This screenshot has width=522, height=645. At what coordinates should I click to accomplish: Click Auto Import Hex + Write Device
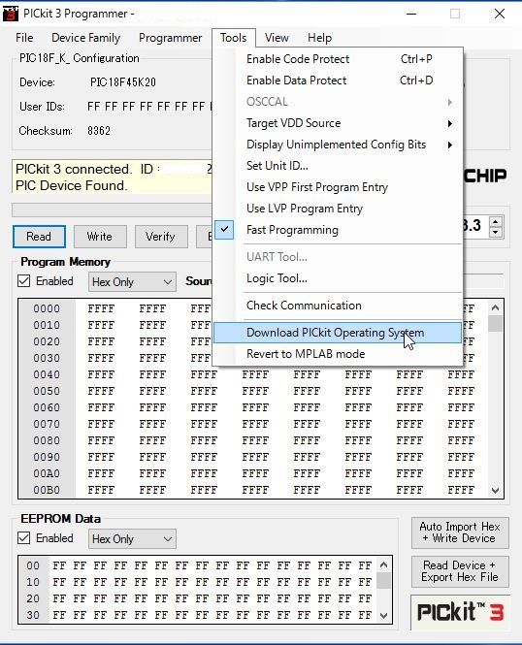tap(460, 532)
